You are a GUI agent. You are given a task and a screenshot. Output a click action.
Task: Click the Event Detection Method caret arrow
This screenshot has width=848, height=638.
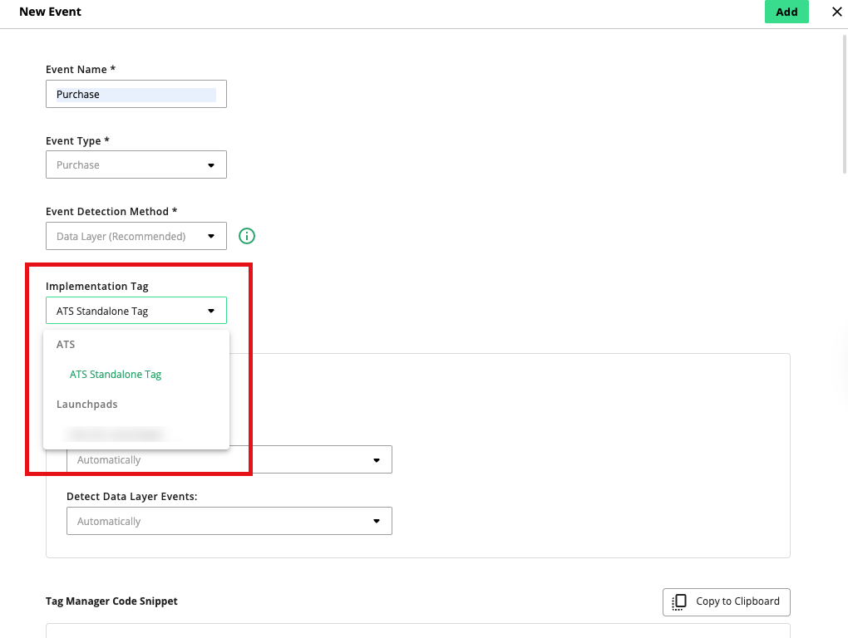211,236
